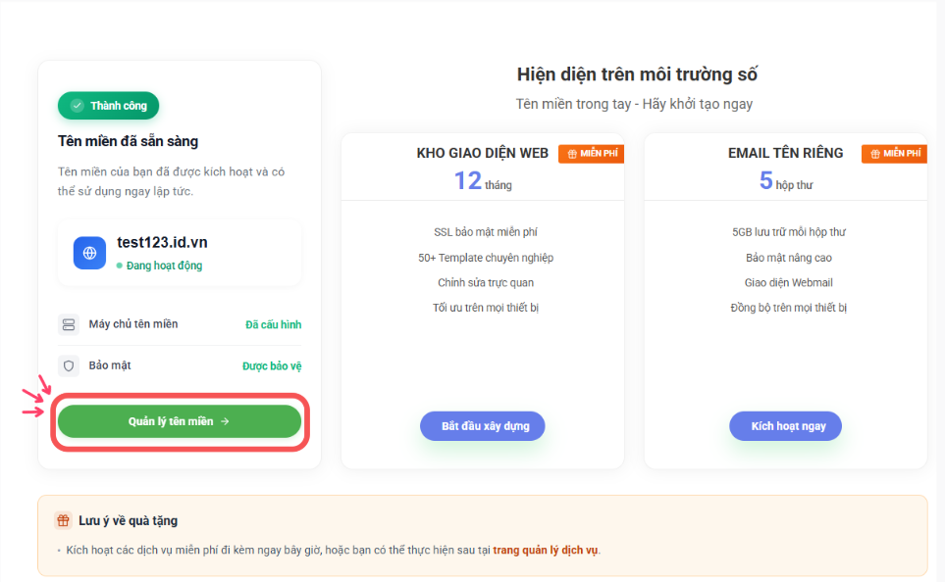Click the EMAIL TÊN RIÊNG heading

click(785, 153)
